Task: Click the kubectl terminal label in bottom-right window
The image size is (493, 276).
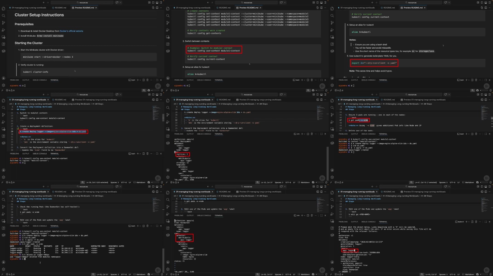Action: (460, 222)
